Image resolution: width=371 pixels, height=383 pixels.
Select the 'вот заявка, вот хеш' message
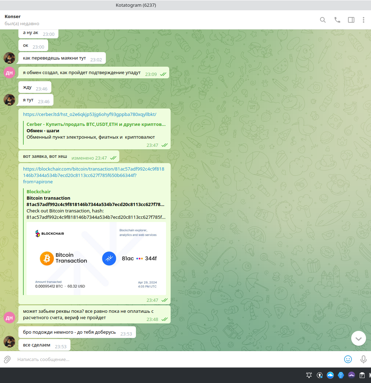tap(69, 156)
